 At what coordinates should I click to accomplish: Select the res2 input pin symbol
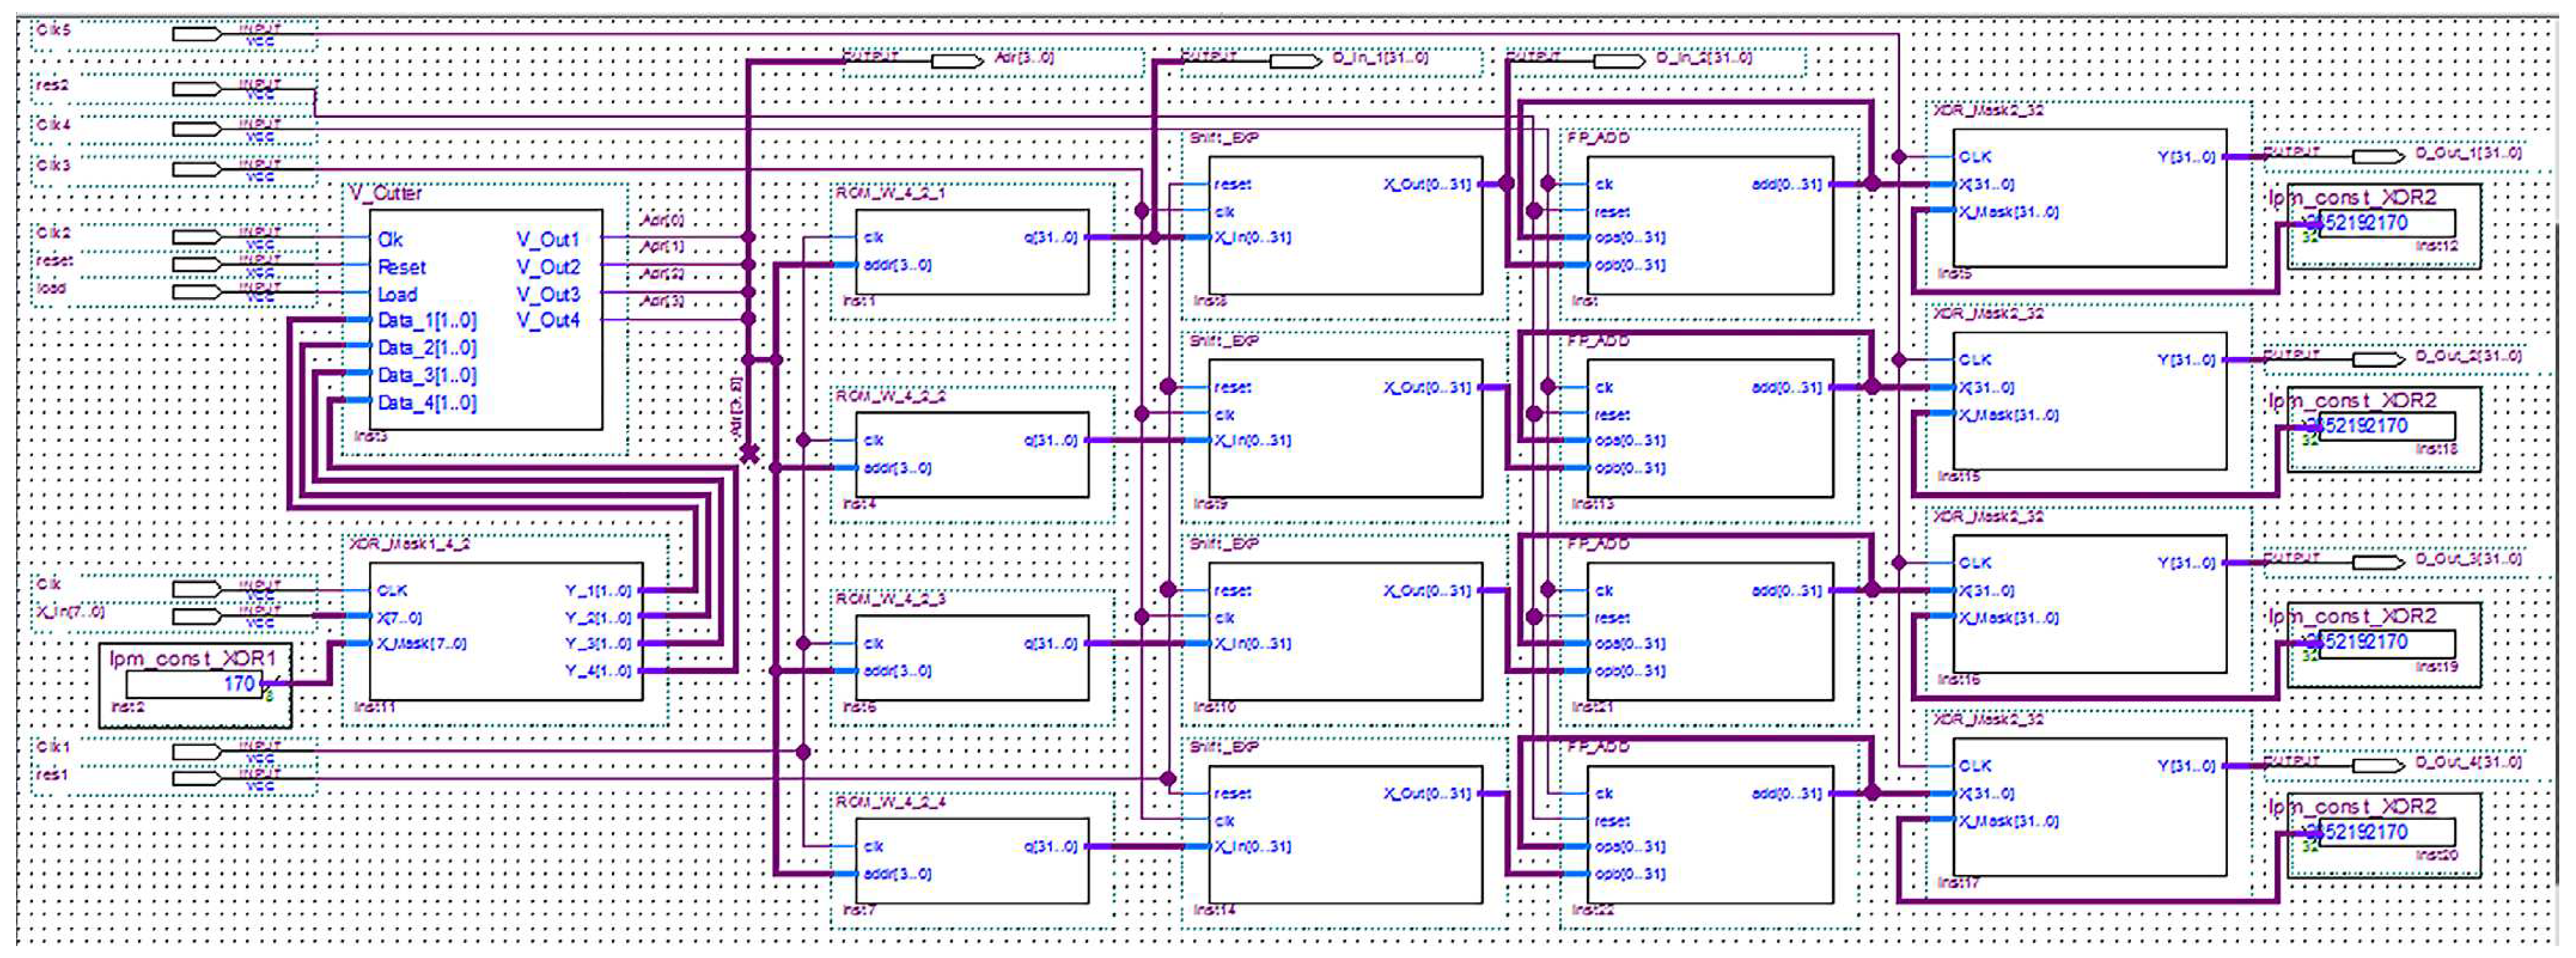click(x=197, y=89)
